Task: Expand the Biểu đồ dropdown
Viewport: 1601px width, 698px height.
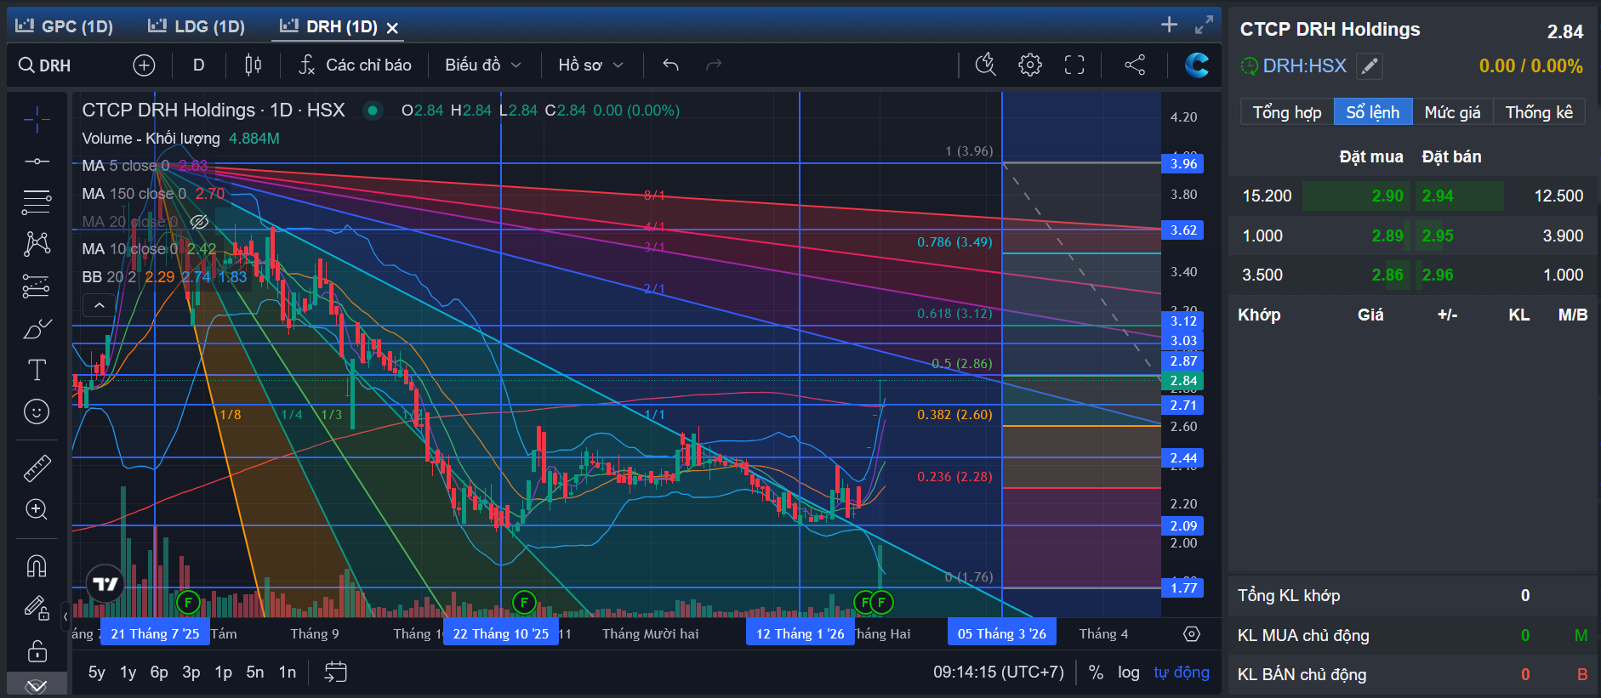Action: 483,65
